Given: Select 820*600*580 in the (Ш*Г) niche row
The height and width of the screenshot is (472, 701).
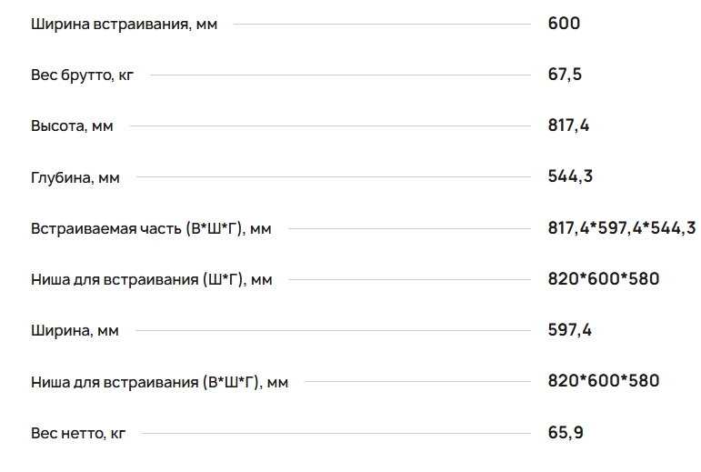Looking at the screenshot, I should tap(604, 279).
